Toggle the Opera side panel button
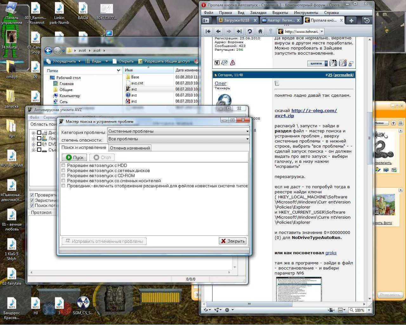 pyautogui.click(x=206, y=20)
